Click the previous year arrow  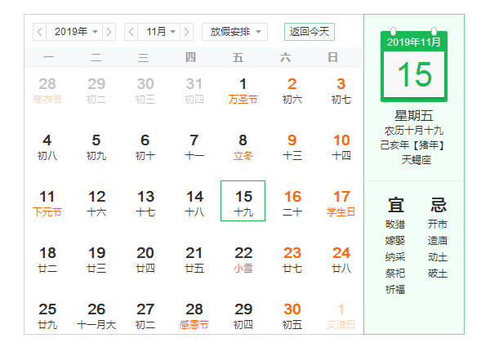(x=39, y=32)
